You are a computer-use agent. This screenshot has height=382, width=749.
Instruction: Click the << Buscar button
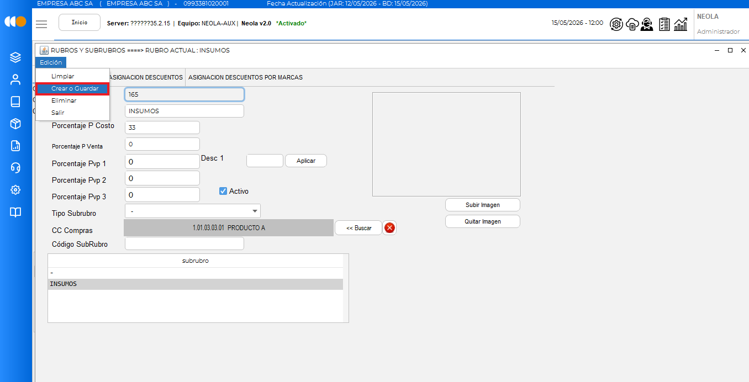tap(358, 228)
